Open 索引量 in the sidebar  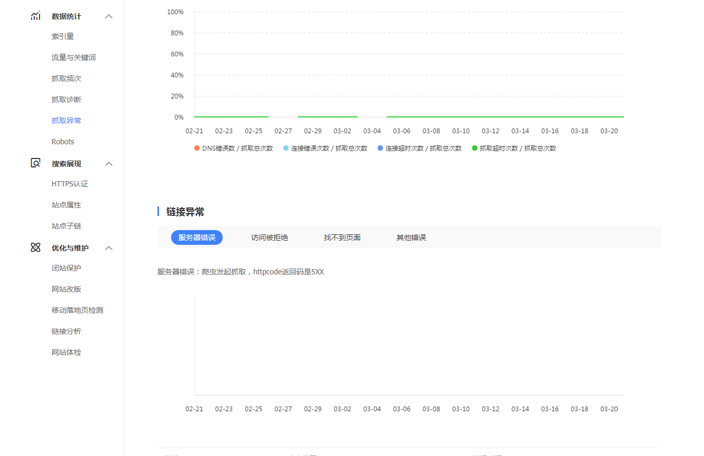pos(63,36)
